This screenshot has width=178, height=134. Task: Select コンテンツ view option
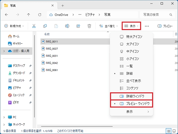point(132,88)
